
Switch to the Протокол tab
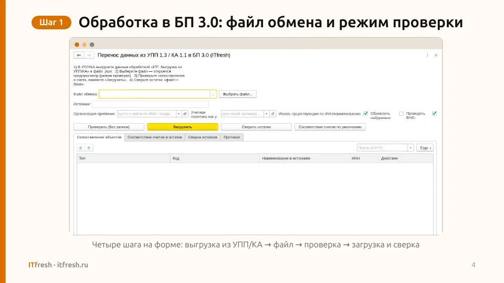pyautogui.click(x=232, y=137)
